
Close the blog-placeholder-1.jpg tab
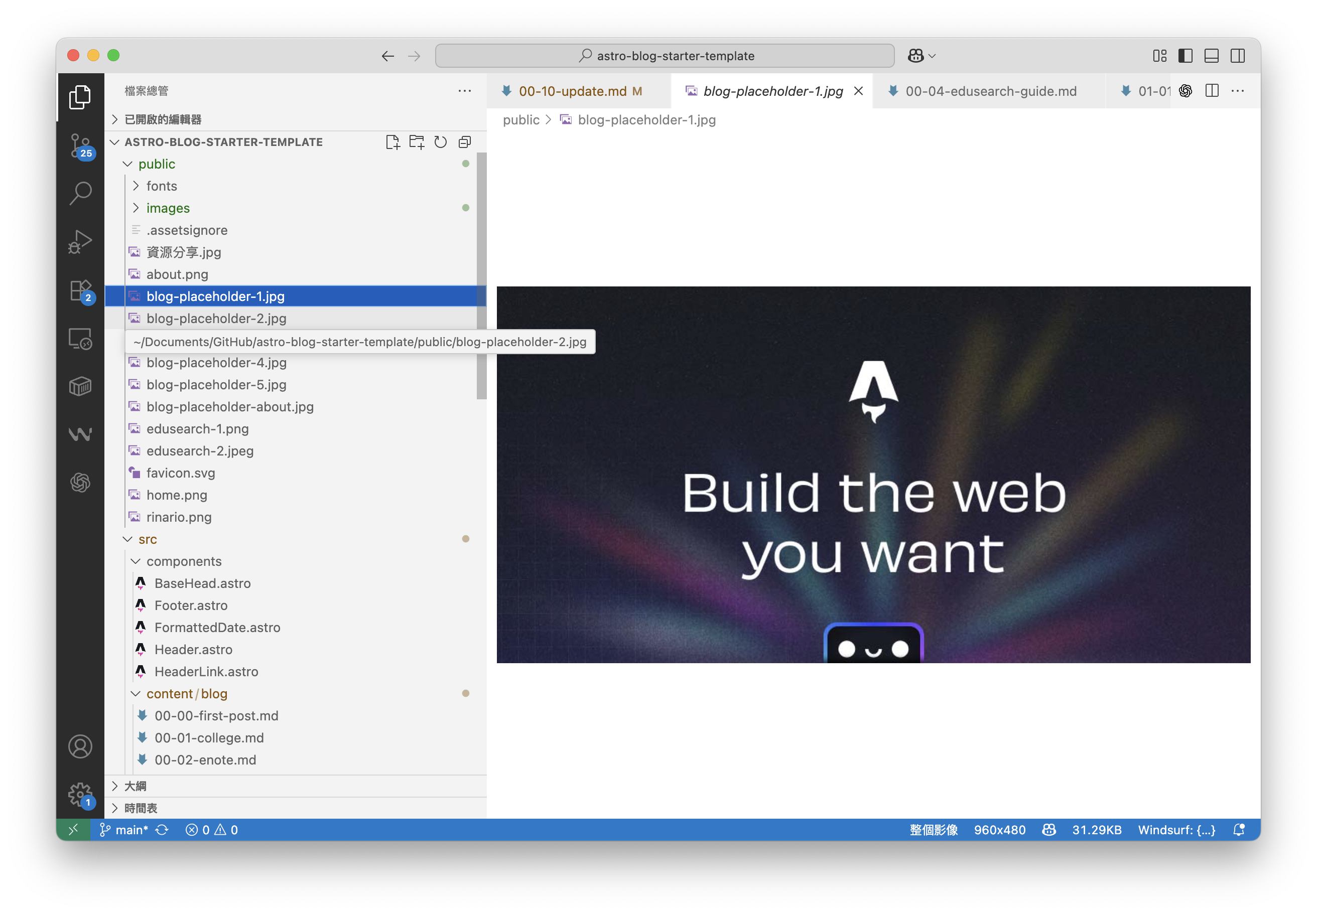click(x=858, y=91)
